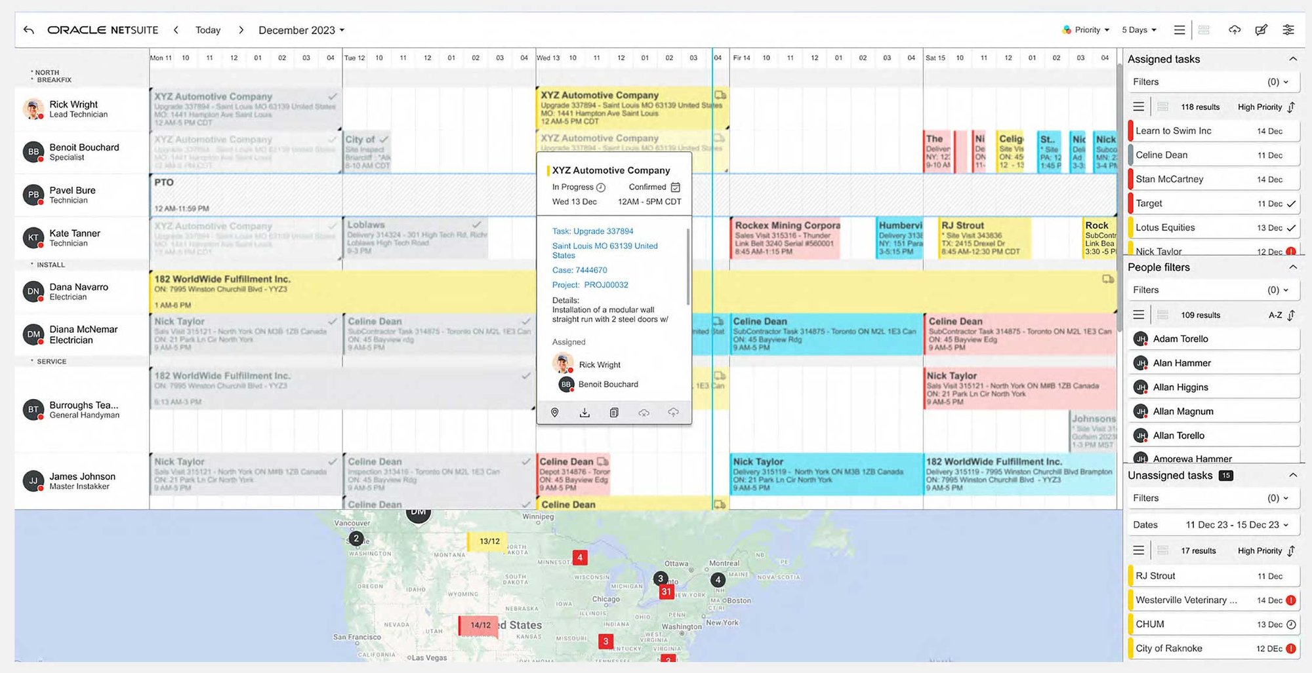Open RJ Strout task on Kate Tanner row

[983, 239]
